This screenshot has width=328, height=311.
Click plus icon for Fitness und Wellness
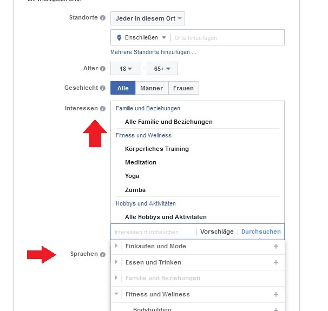275,294
